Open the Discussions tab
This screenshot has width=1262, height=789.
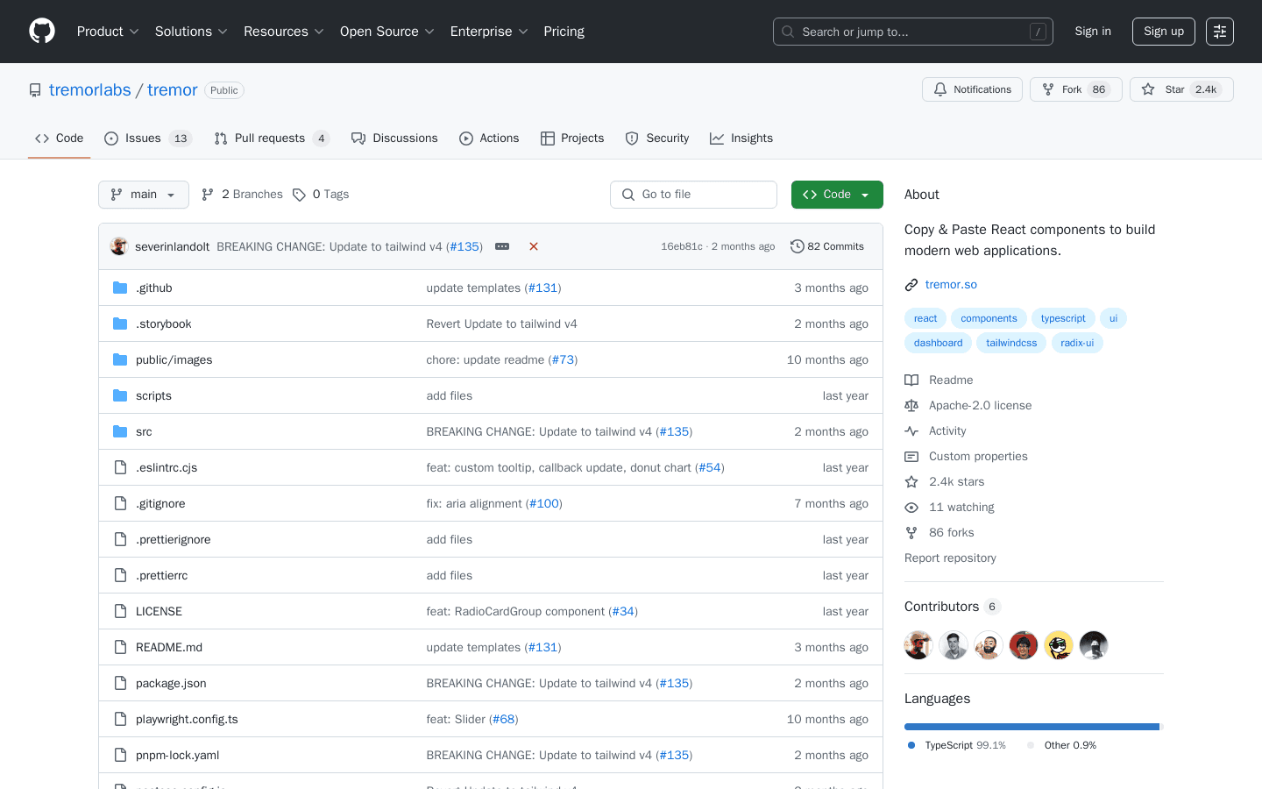pos(394,139)
